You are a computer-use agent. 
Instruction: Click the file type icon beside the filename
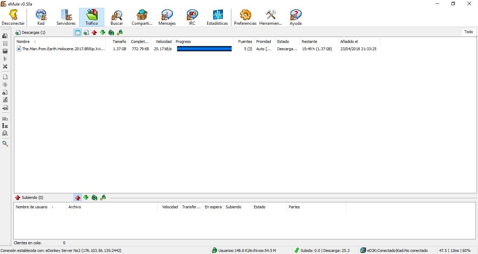coord(19,49)
